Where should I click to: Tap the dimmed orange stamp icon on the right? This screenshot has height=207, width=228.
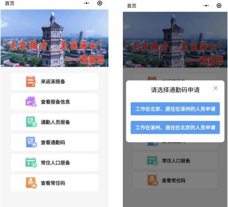pos(153,181)
